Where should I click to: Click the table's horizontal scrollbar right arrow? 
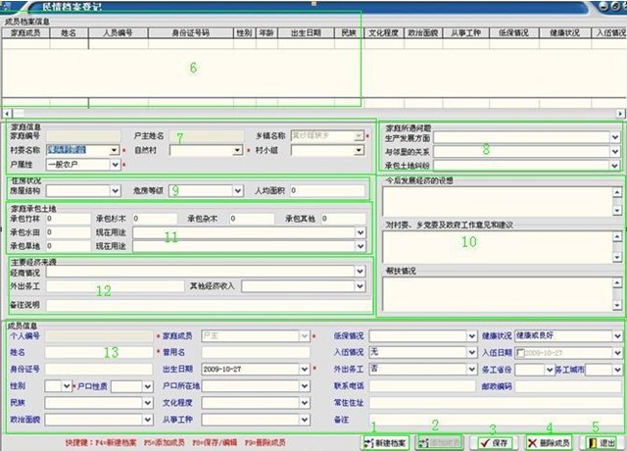[620, 114]
